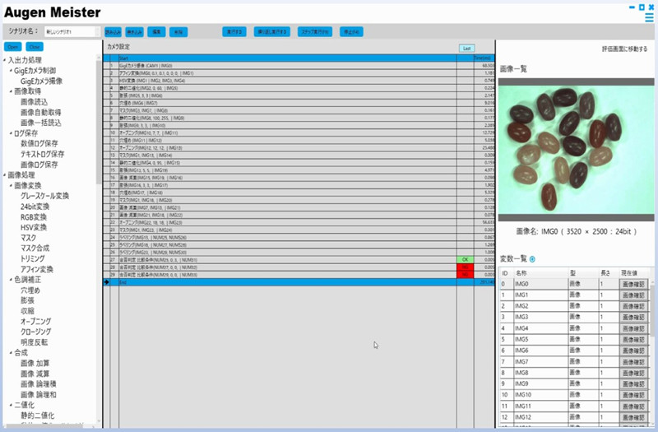Viewport: 658px width, 432px height.
Task: Open the シナリオ名 scenario name dropdown
Action: 97,32
